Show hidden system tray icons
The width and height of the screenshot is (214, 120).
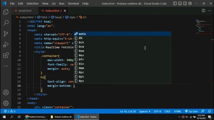(x=179, y=117)
